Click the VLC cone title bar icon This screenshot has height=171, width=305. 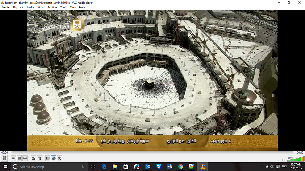click(x=2, y=3)
